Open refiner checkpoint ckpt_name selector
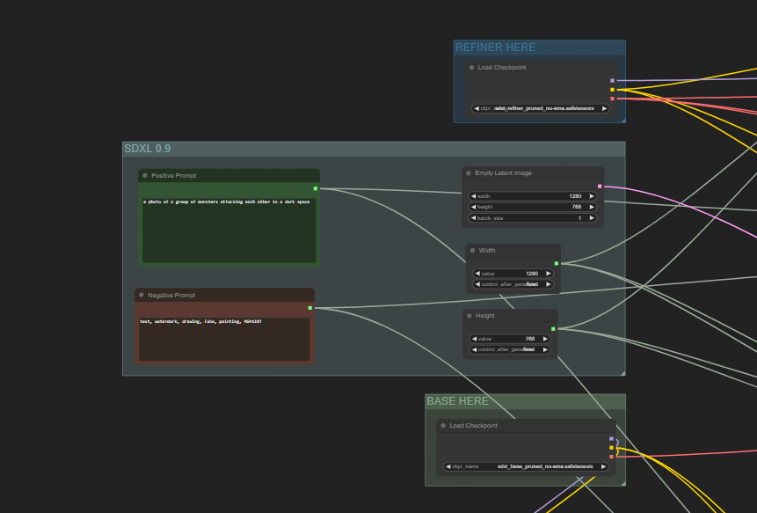The width and height of the screenshot is (757, 513). [541, 108]
